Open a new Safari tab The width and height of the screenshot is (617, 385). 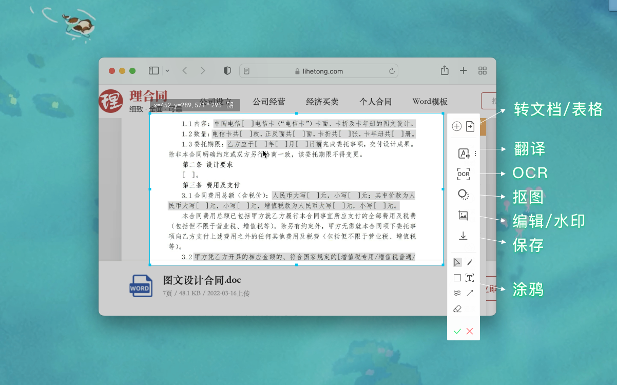click(464, 71)
